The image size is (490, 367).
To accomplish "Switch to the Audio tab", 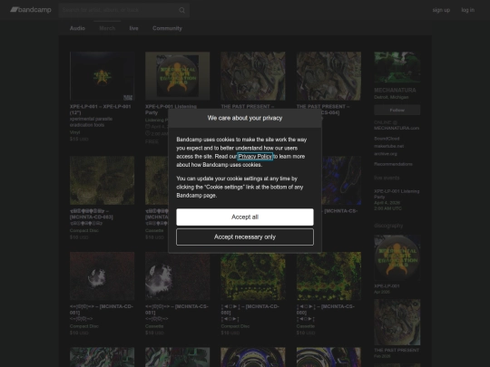I will coord(77,28).
